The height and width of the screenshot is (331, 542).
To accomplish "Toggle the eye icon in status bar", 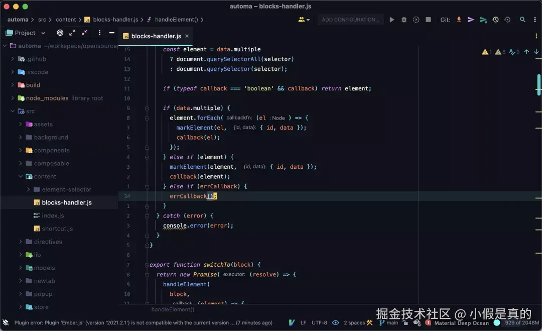I will [335, 322].
